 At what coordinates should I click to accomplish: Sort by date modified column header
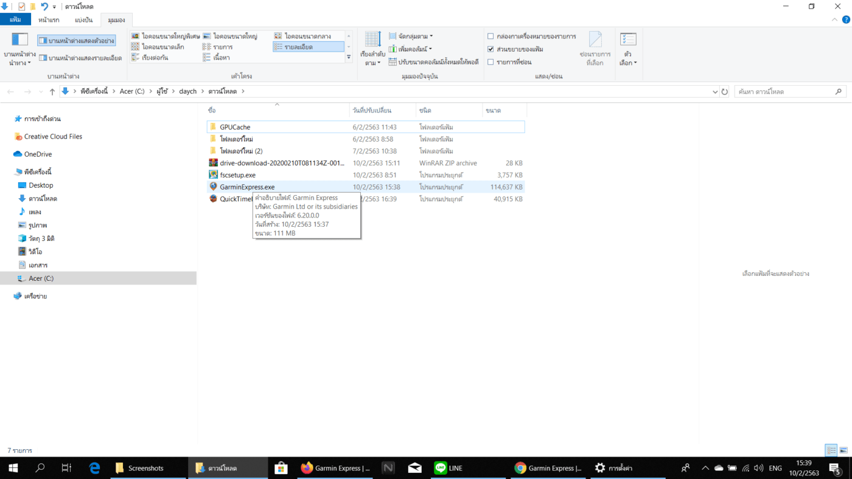coord(383,111)
